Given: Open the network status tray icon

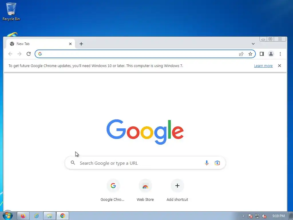Looking at the screenshot, I should click(257, 216).
